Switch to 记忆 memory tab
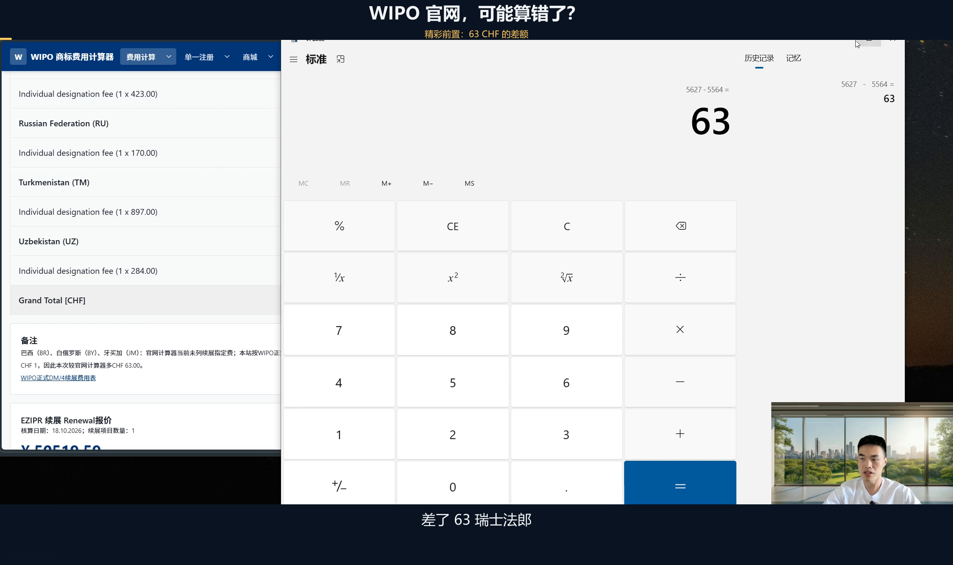The height and width of the screenshot is (565, 953). click(x=793, y=58)
